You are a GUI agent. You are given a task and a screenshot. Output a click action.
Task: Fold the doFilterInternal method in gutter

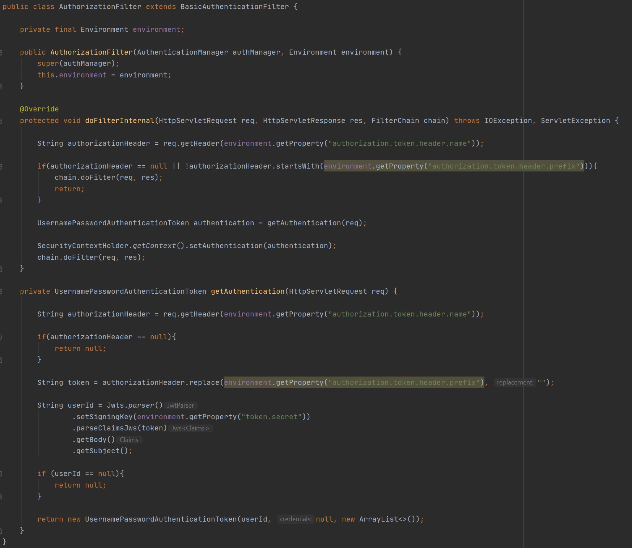click(1, 121)
